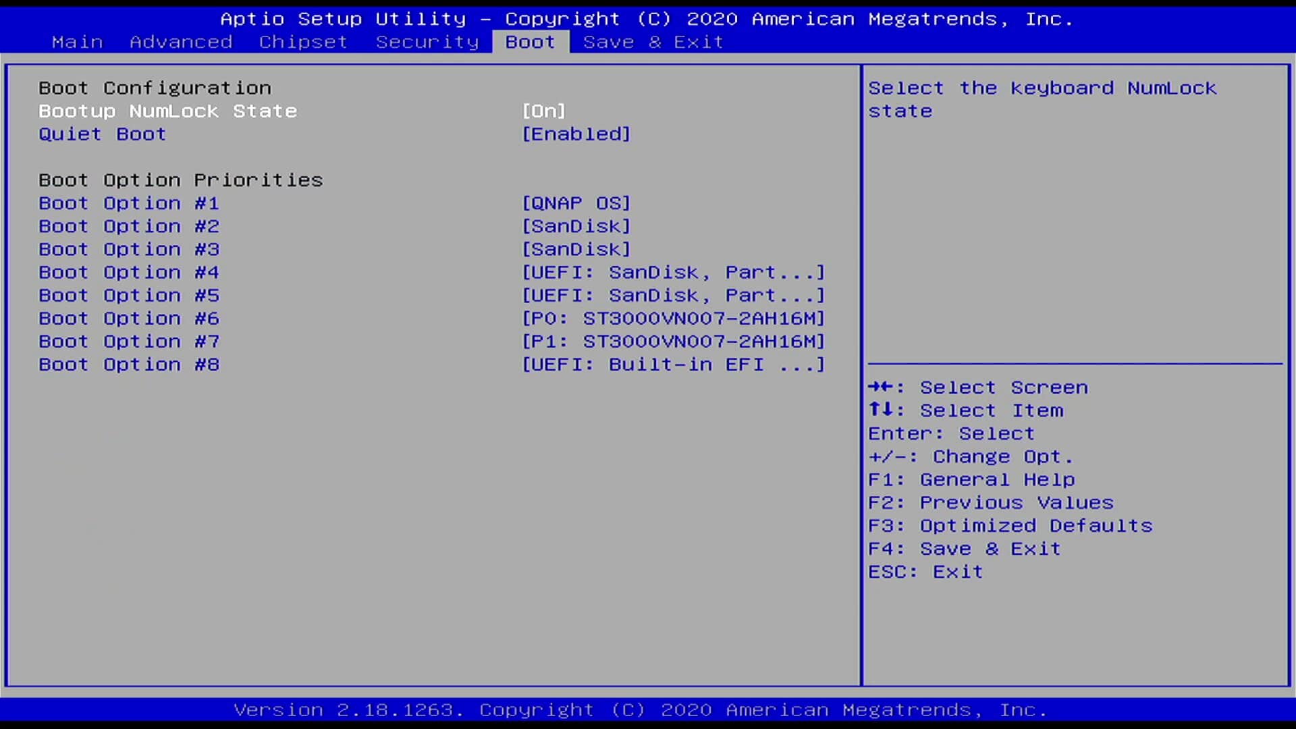Open Boot Option #8 UEFI Built-in EFI value

673,364
